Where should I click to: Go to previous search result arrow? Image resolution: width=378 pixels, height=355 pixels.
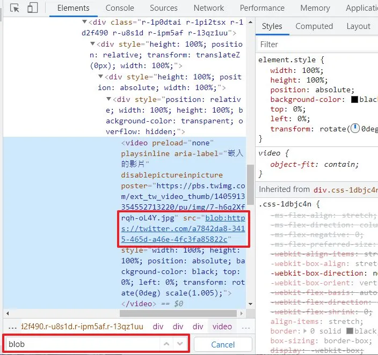pos(166,344)
